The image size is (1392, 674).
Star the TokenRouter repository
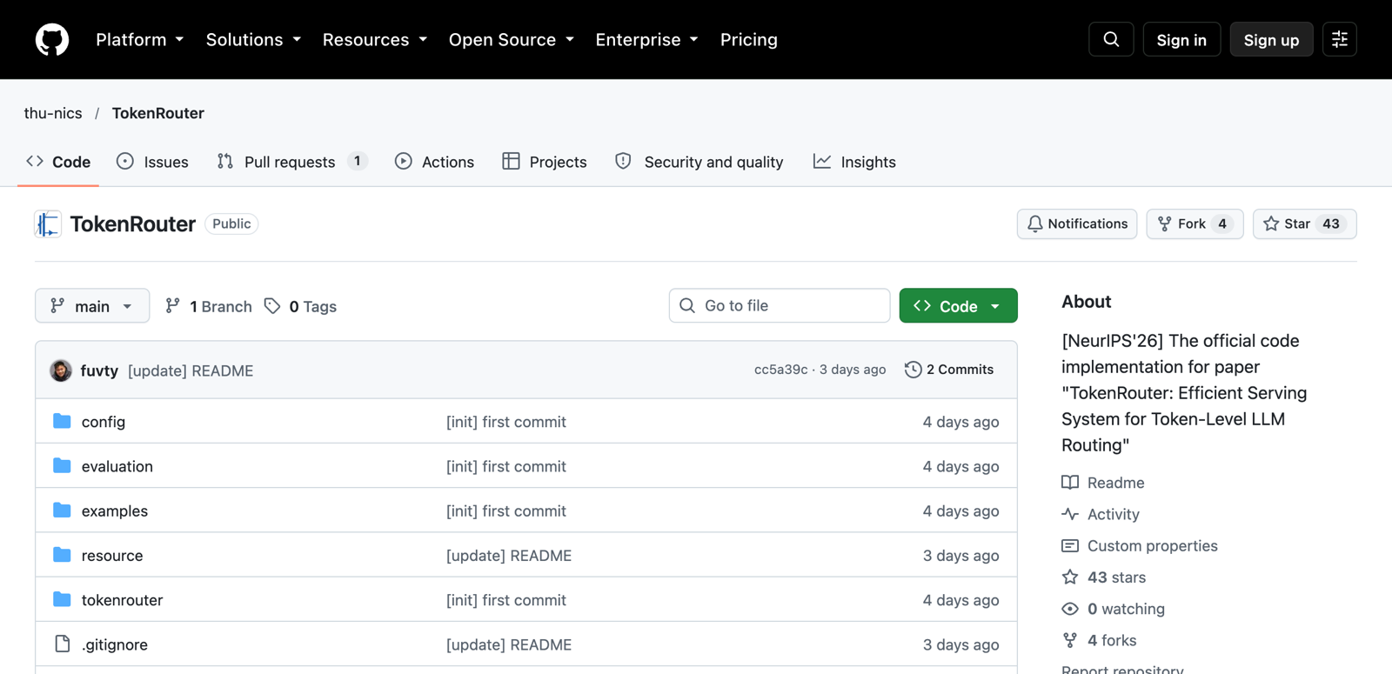(x=1304, y=224)
